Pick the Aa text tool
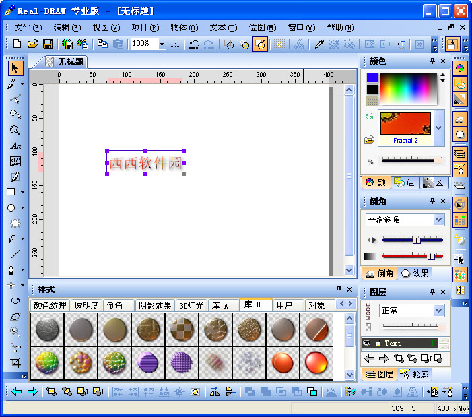This screenshot has width=472, height=417. 15,146
